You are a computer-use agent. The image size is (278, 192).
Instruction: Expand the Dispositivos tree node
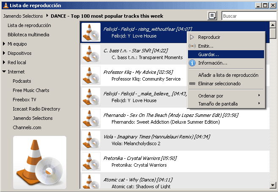(x=4, y=53)
